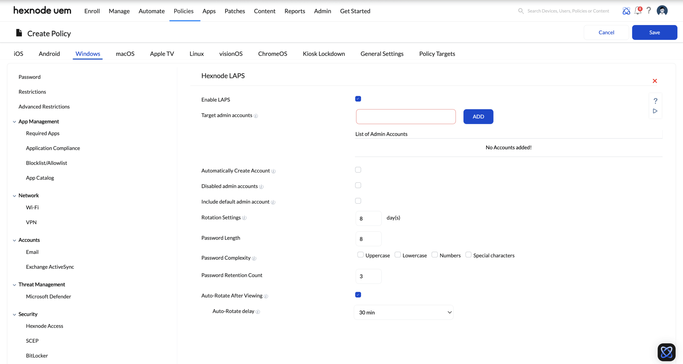This screenshot has width=683, height=364.
Task: Enable Automatically Create Account checkbox
Action: 358,170
